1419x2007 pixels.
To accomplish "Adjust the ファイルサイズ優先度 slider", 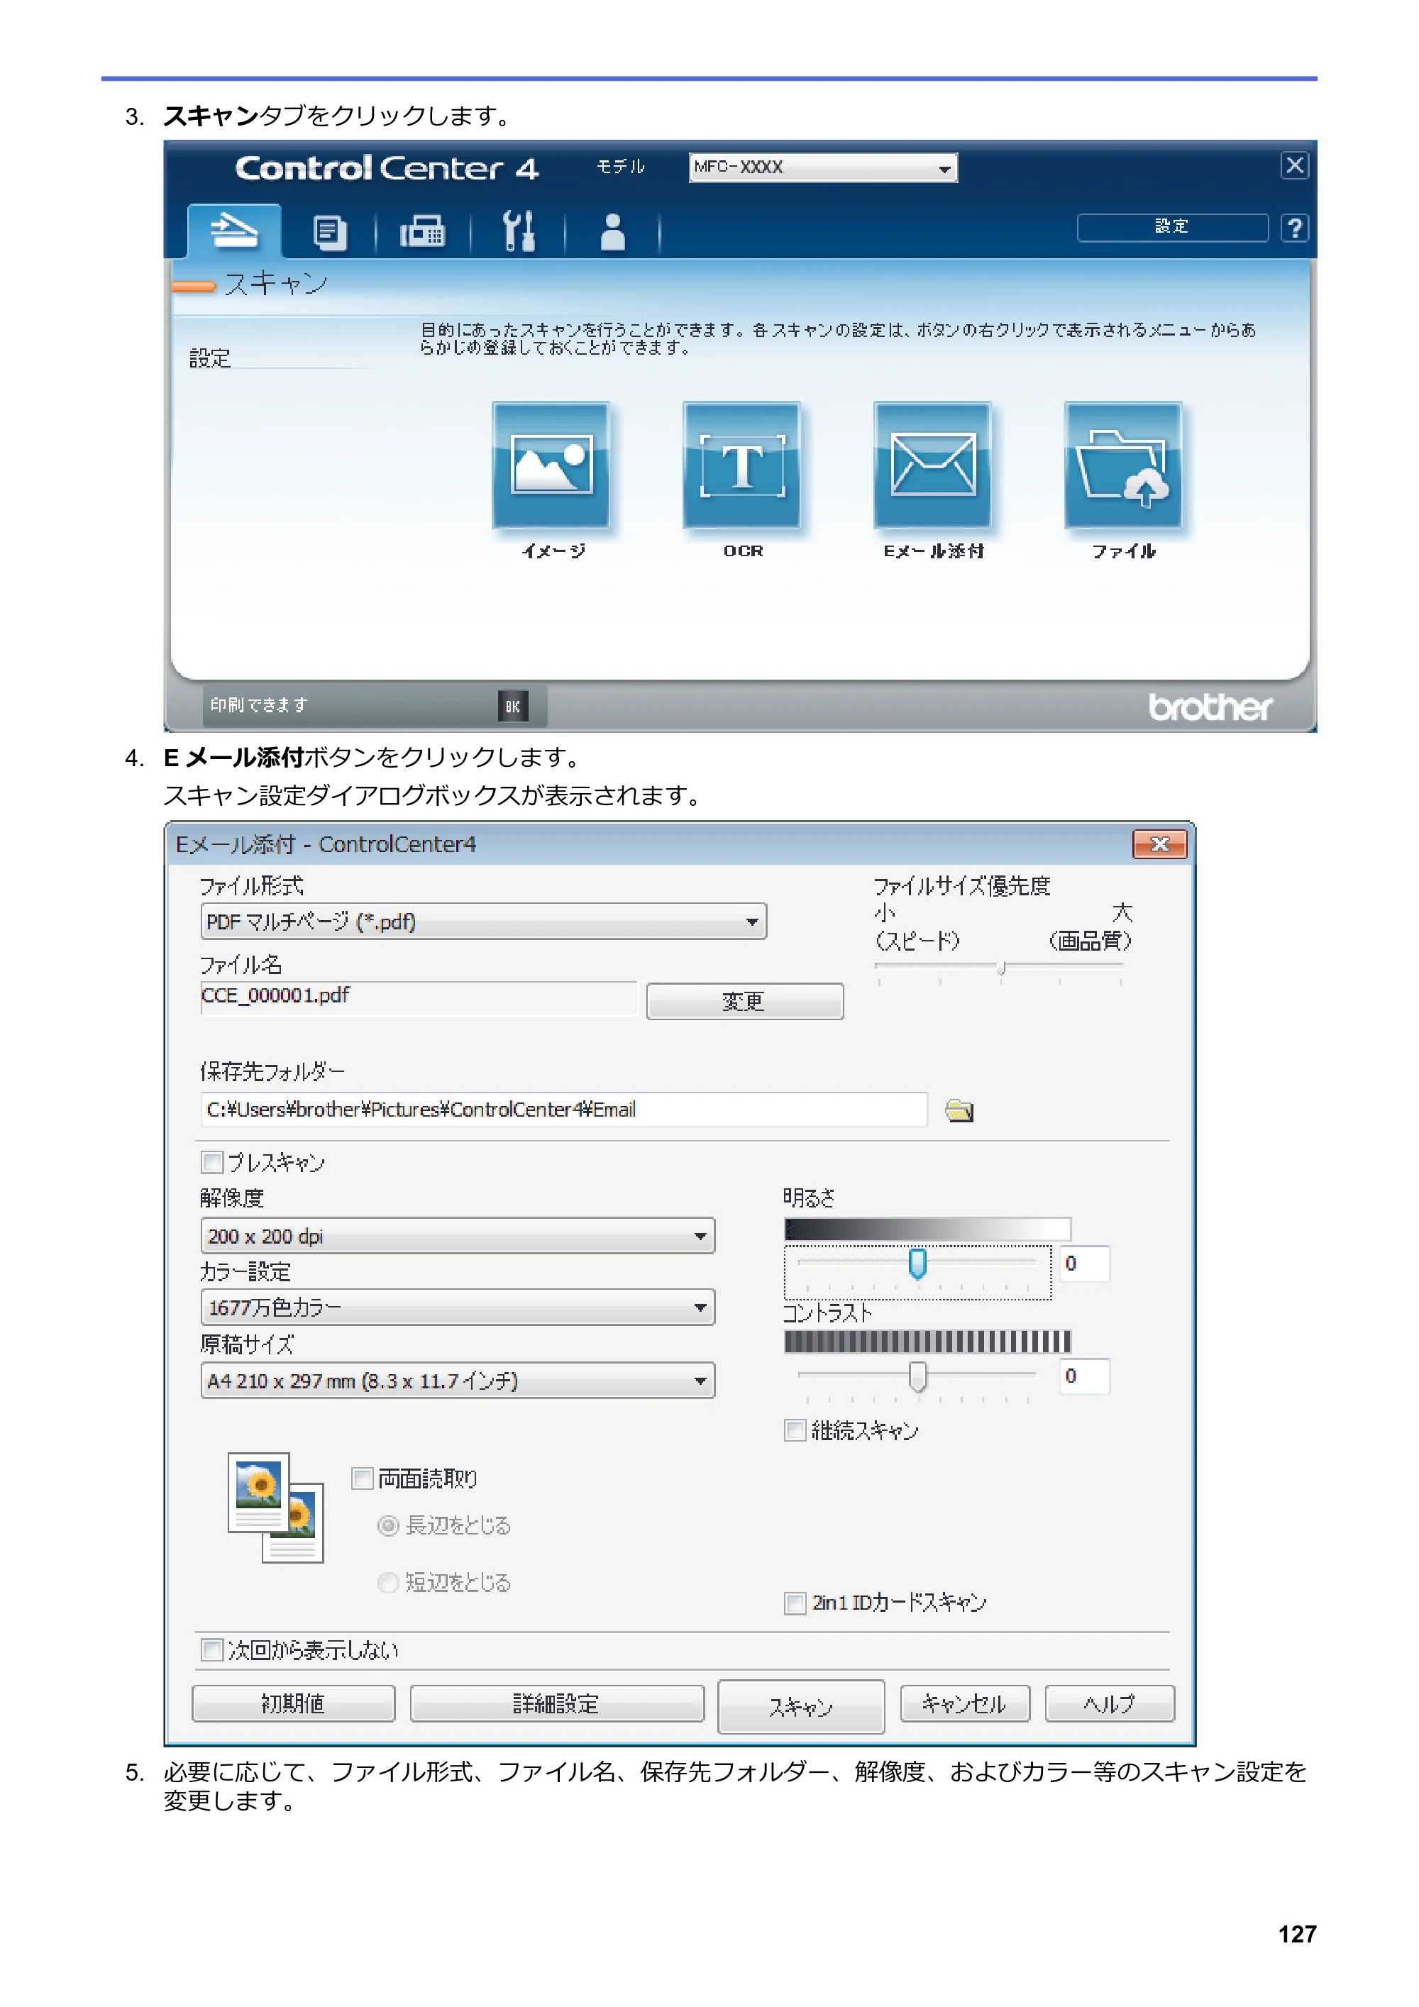I will tap(1002, 968).
